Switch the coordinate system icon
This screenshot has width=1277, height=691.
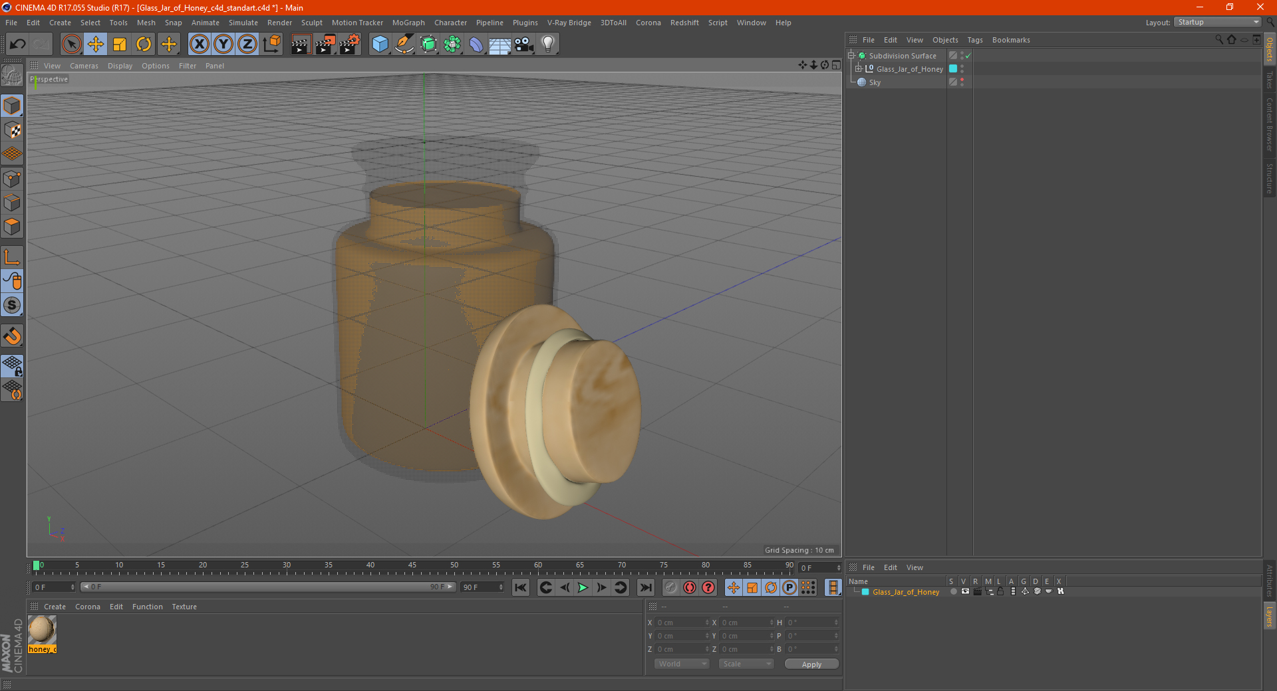pos(272,45)
